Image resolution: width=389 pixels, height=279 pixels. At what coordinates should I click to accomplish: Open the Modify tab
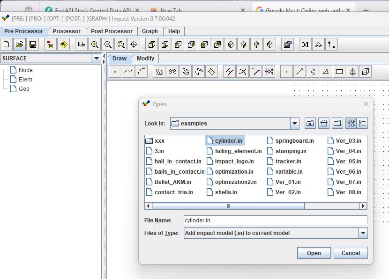pos(145,59)
